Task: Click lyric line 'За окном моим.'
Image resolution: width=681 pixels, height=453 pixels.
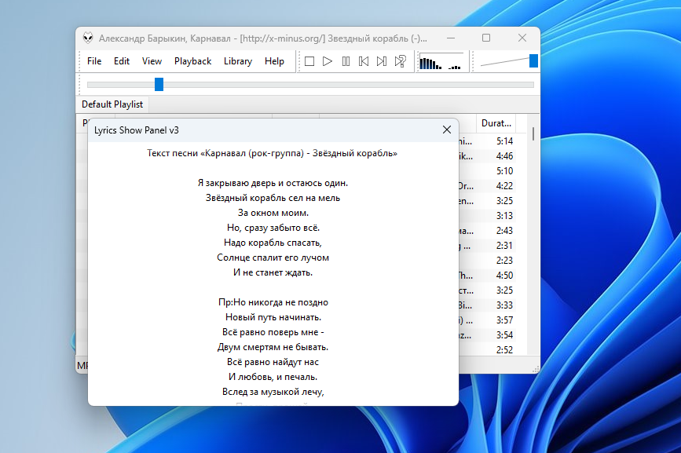Action: click(273, 213)
